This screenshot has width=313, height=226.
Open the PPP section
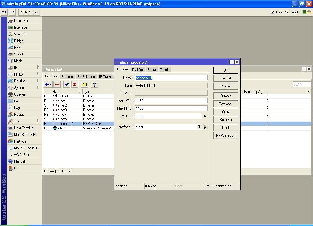click(24, 47)
